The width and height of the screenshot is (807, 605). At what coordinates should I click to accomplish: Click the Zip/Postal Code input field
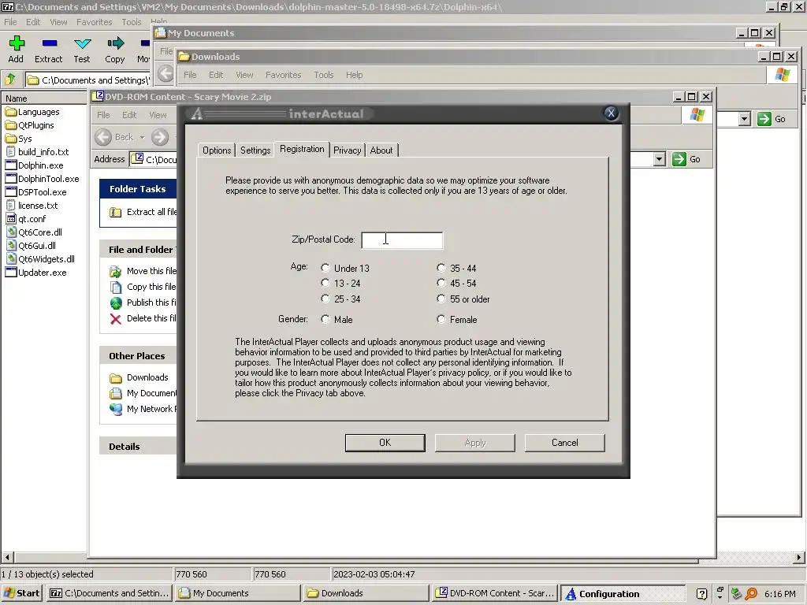(402, 240)
